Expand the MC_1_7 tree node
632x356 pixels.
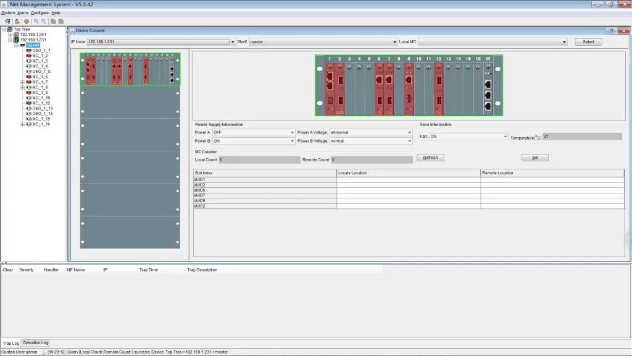point(23,82)
